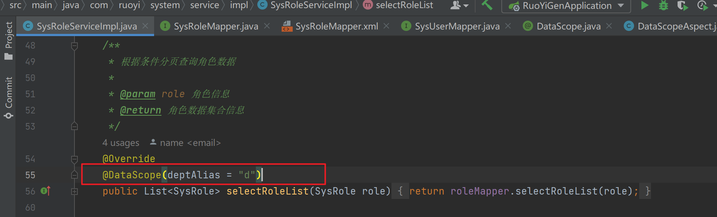
Task: Open the Commit tool window
Action: point(8,98)
